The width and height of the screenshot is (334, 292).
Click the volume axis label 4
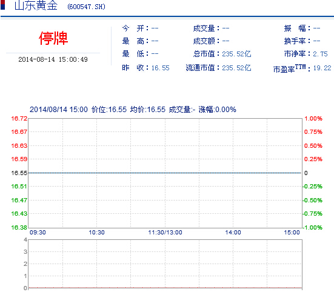(x=25, y=240)
